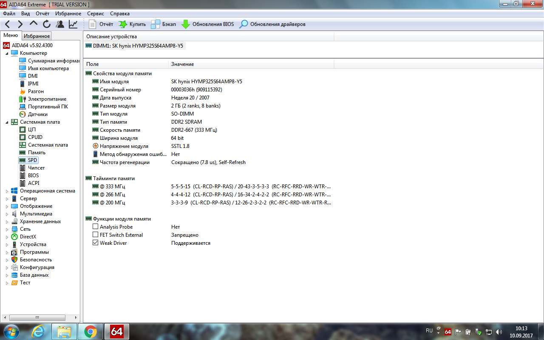Collapse the Системная плата tree branch
The width and height of the screenshot is (544, 340).
point(7,122)
